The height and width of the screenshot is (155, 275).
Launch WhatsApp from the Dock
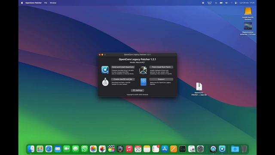pyautogui.click(x=84, y=149)
